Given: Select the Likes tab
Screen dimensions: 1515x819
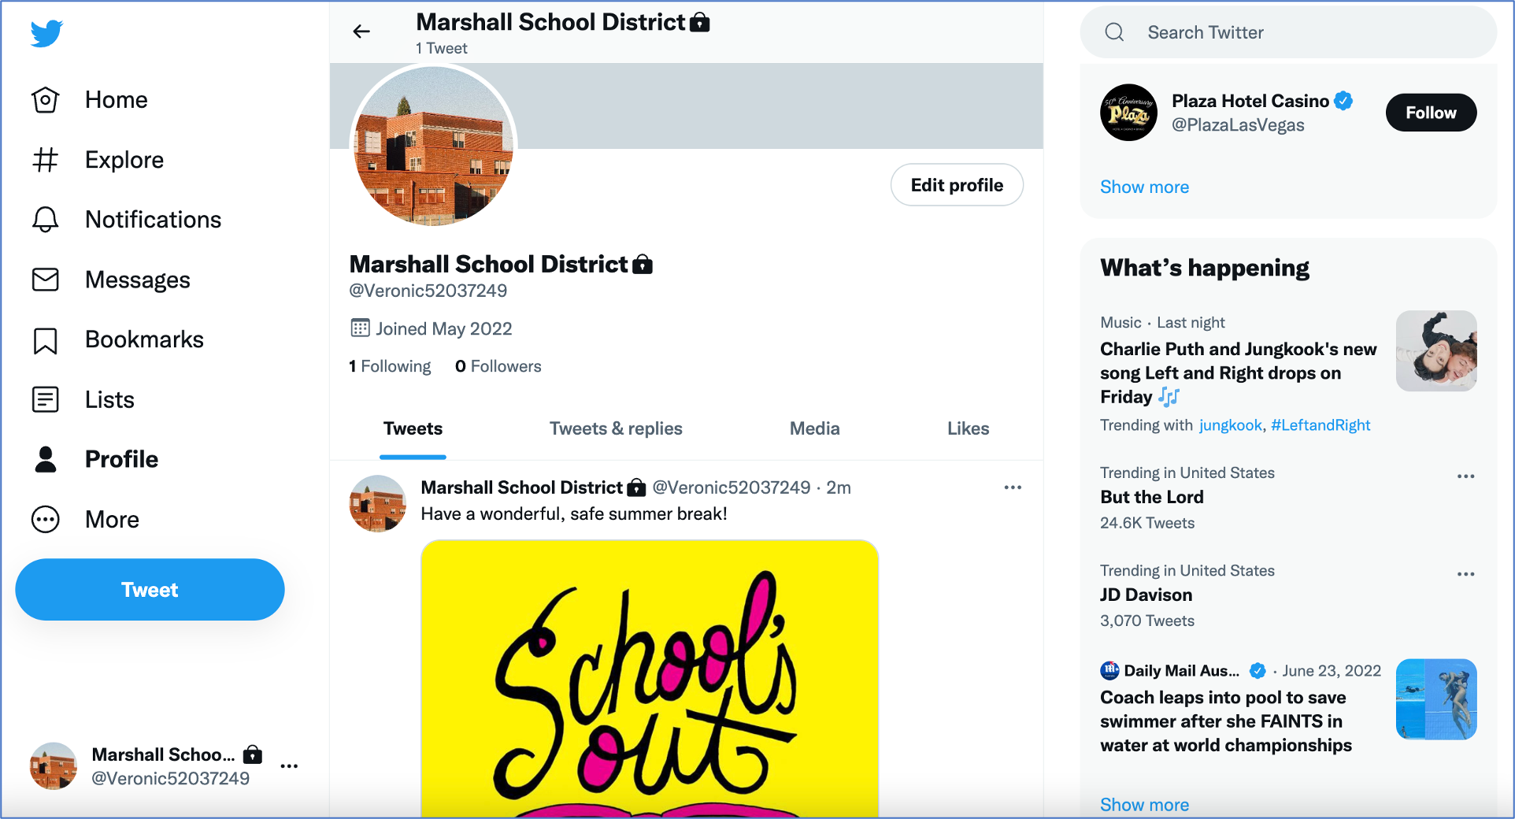Looking at the screenshot, I should pyautogui.click(x=968, y=429).
